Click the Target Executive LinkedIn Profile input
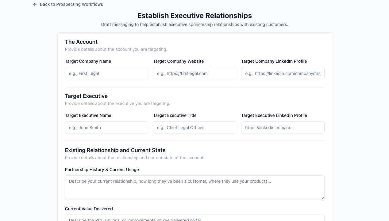 click(283, 127)
